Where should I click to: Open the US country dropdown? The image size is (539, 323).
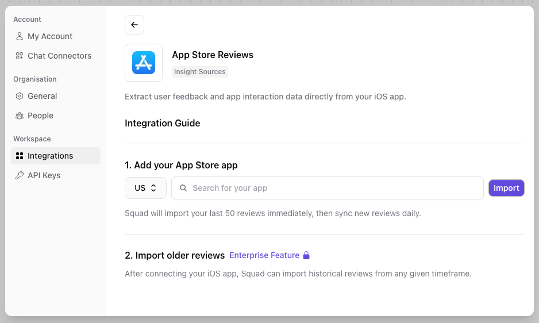(x=145, y=188)
